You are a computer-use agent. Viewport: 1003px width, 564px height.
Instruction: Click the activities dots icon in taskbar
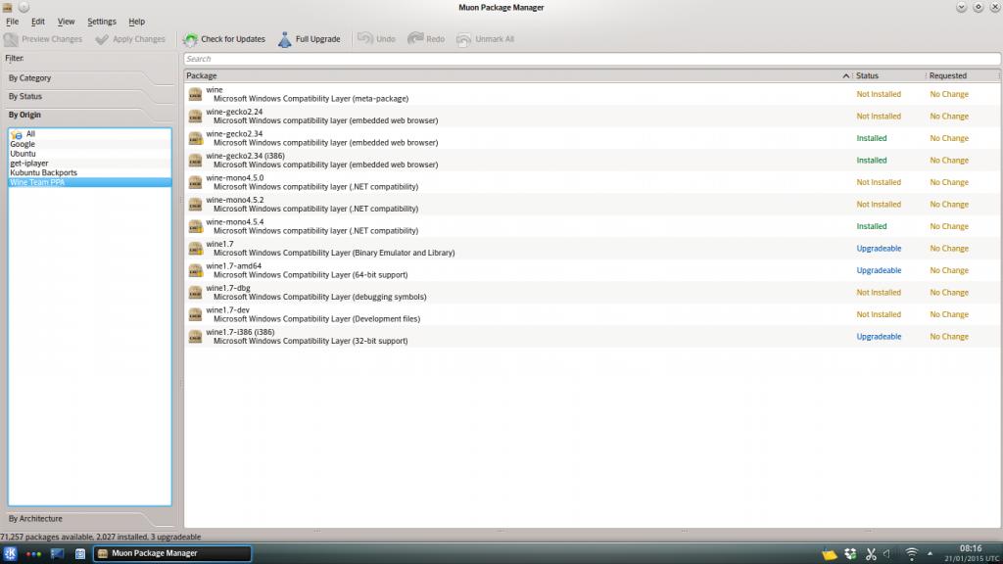33,554
